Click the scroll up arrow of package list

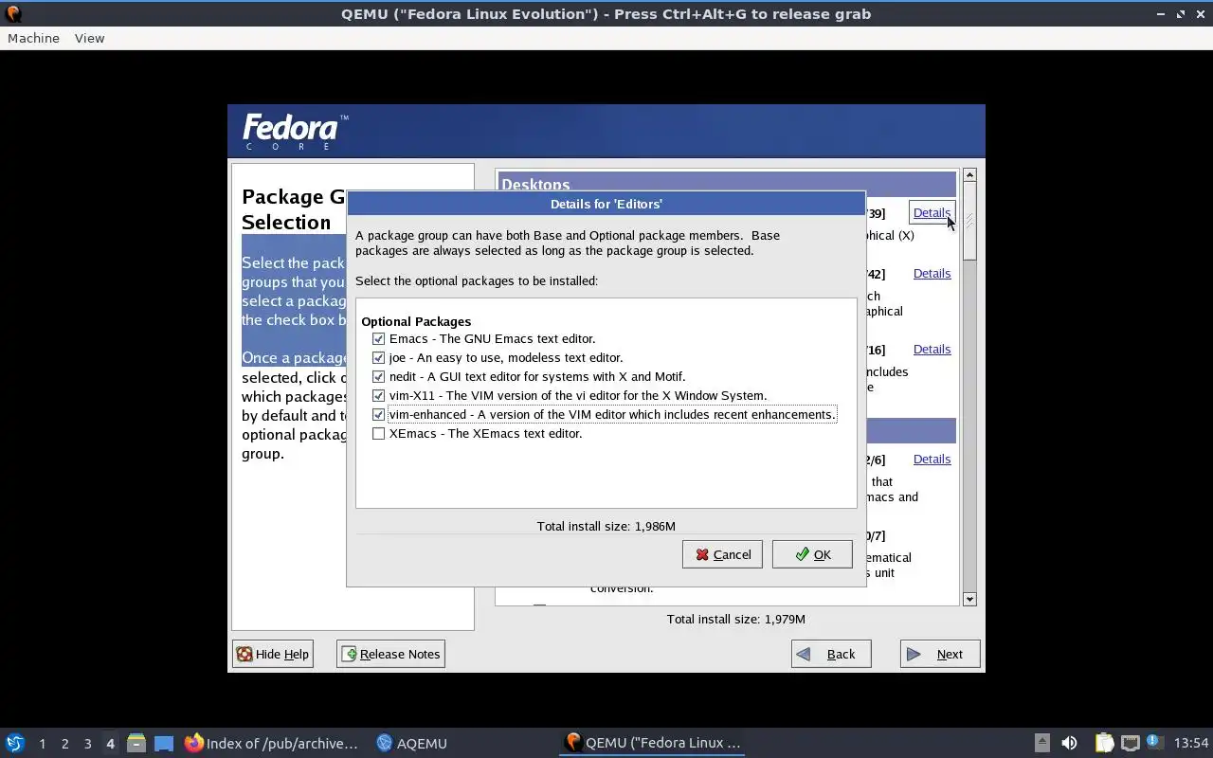[969, 175]
